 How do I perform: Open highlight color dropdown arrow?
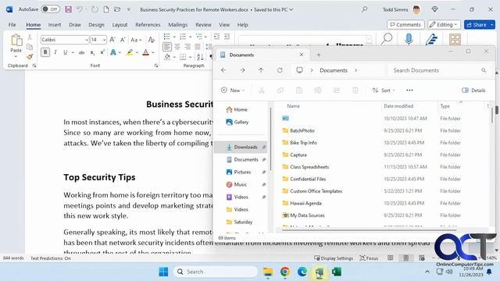coord(137,52)
